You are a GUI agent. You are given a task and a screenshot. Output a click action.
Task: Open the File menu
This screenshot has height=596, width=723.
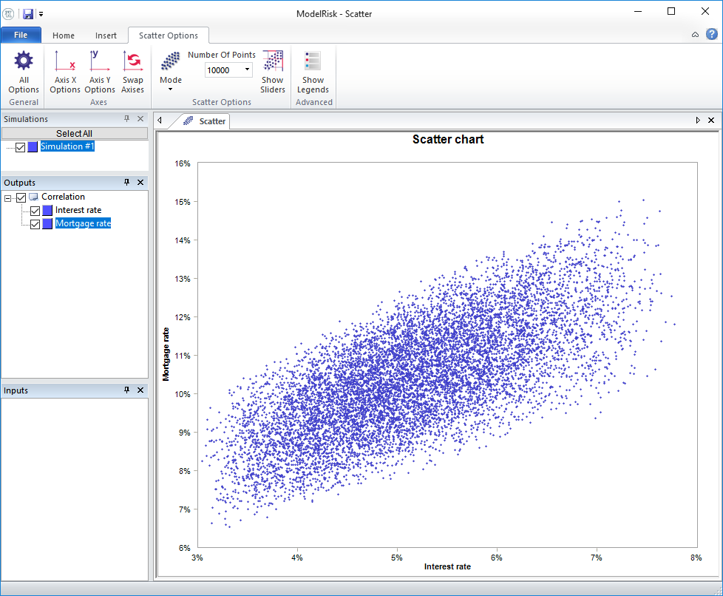click(21, 34)
